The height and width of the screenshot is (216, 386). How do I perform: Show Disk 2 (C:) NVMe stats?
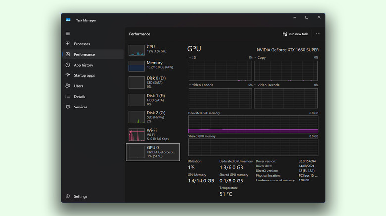[x=152, y=116]
